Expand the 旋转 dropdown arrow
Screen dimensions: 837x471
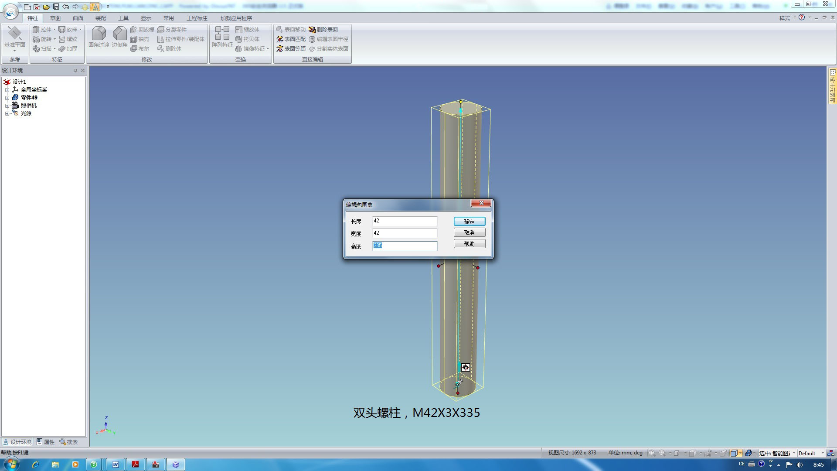[54, 39]
